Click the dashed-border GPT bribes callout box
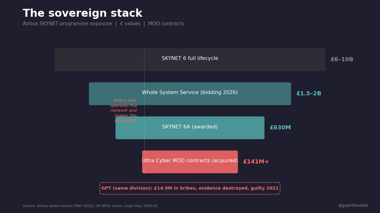 coord(190,188)
